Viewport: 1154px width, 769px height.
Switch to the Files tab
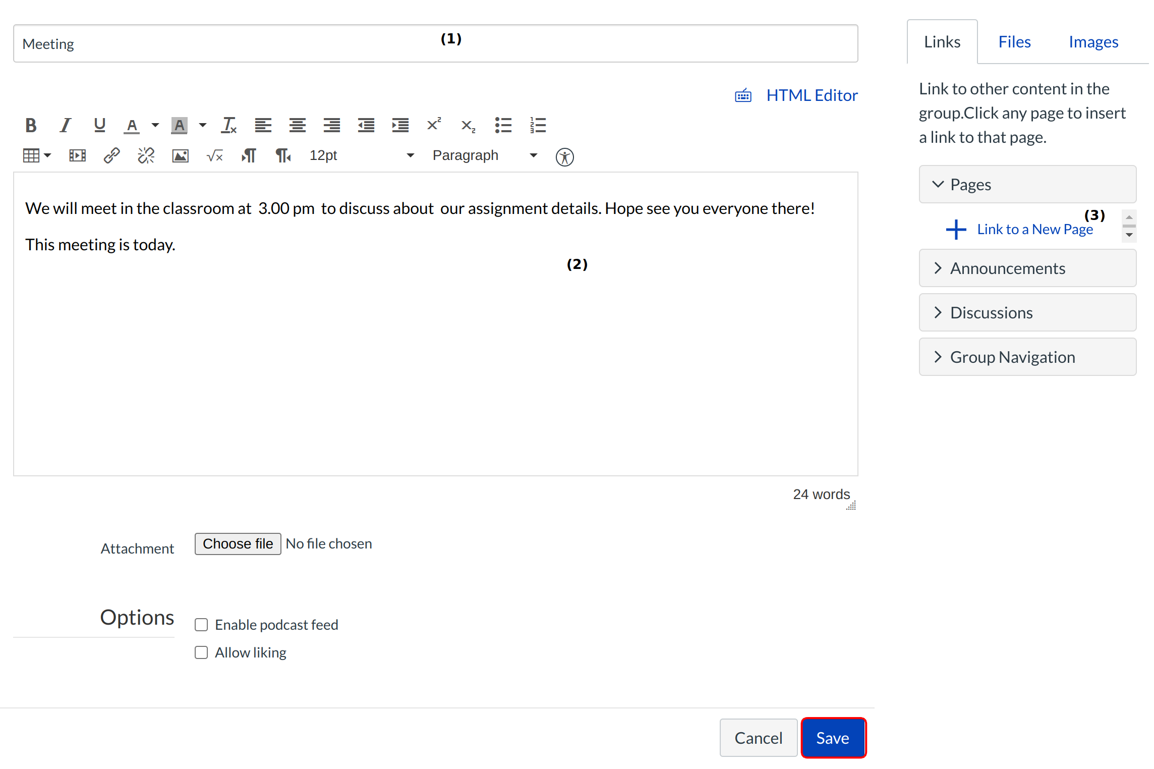click(1014, 42)
